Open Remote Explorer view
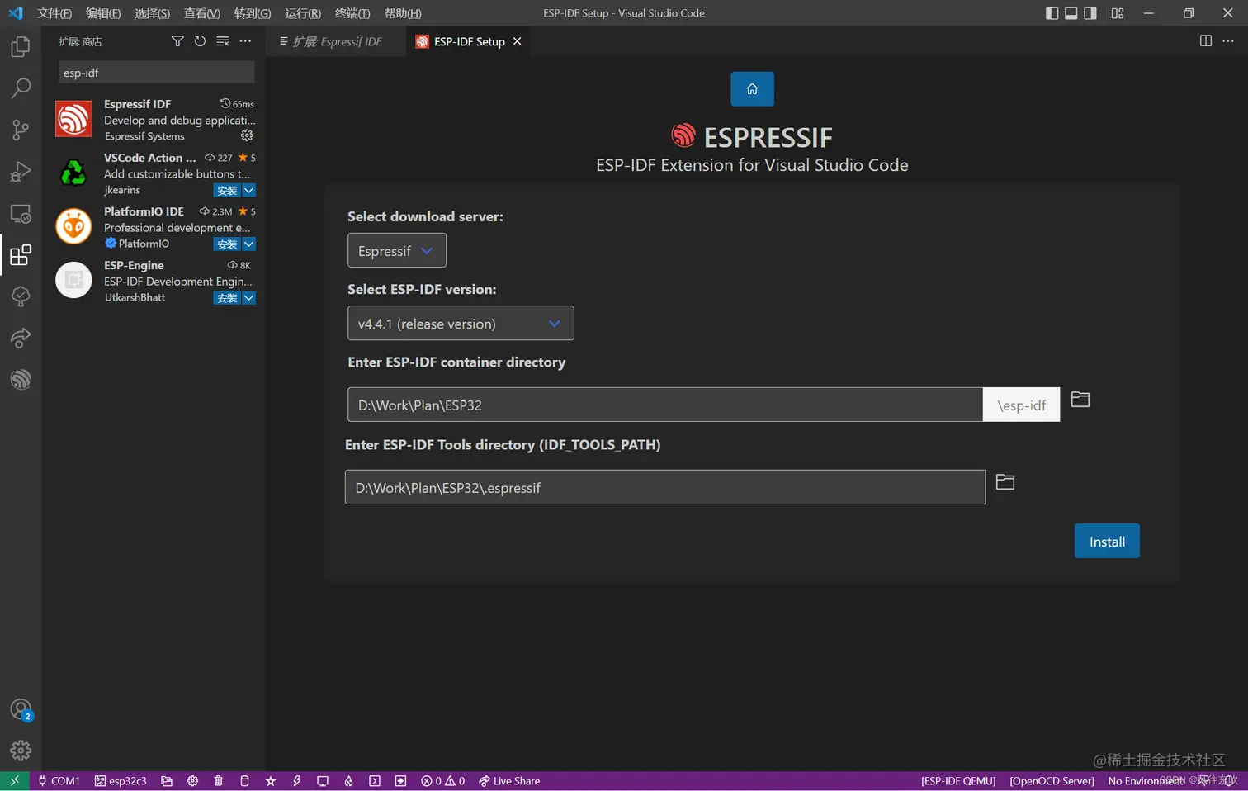 click(21, 214)
